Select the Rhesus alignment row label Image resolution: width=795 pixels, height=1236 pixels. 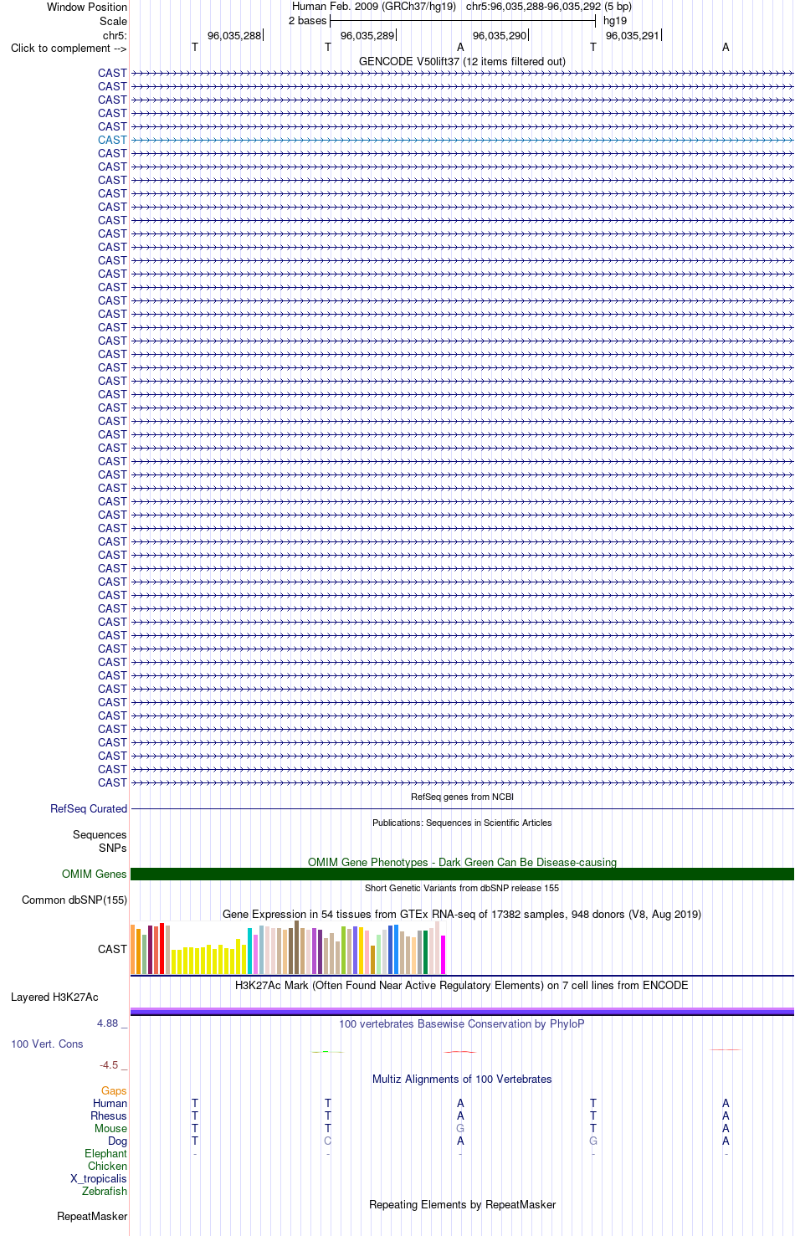(x=109, y=1115)
